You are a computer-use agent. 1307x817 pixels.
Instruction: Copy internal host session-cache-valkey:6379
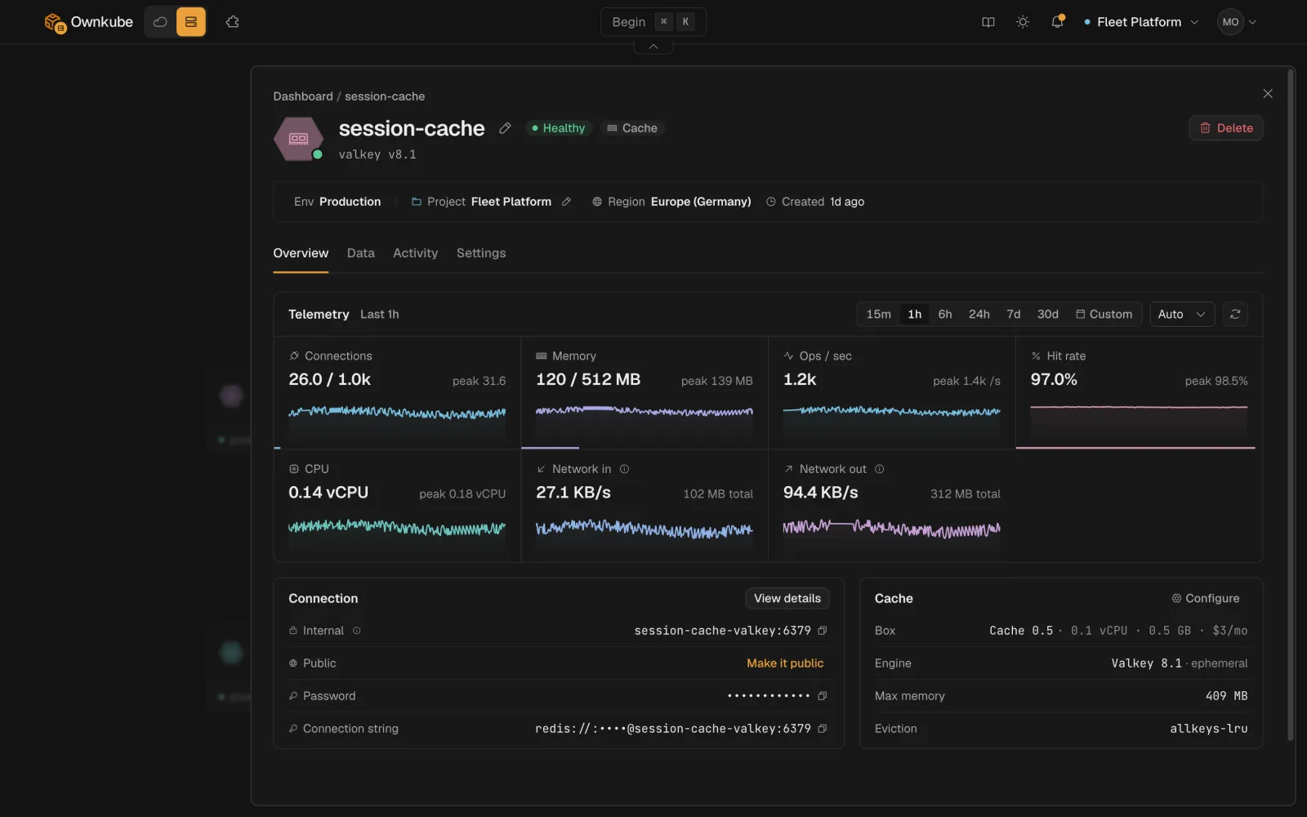(x=823, y=631)
